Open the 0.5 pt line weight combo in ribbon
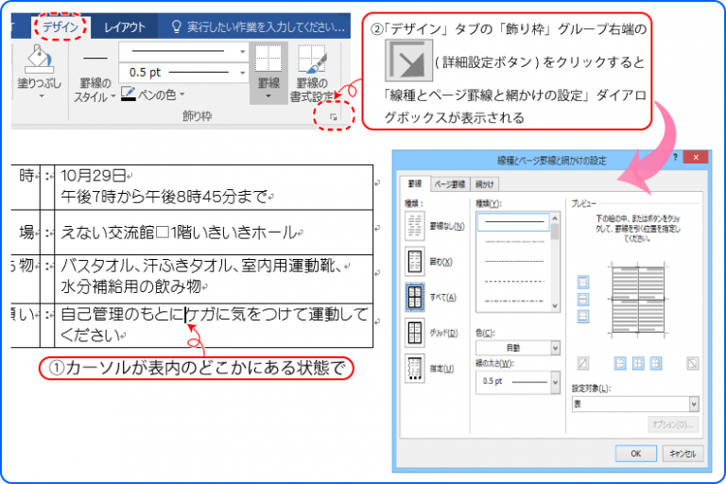This screenshot has height=484, width=726. coord(183,73)
